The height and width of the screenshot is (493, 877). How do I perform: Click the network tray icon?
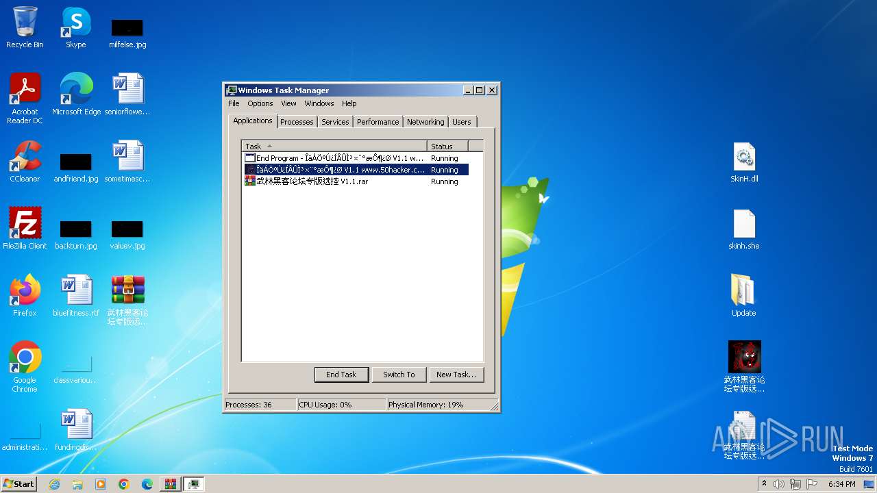coord(795,484)
